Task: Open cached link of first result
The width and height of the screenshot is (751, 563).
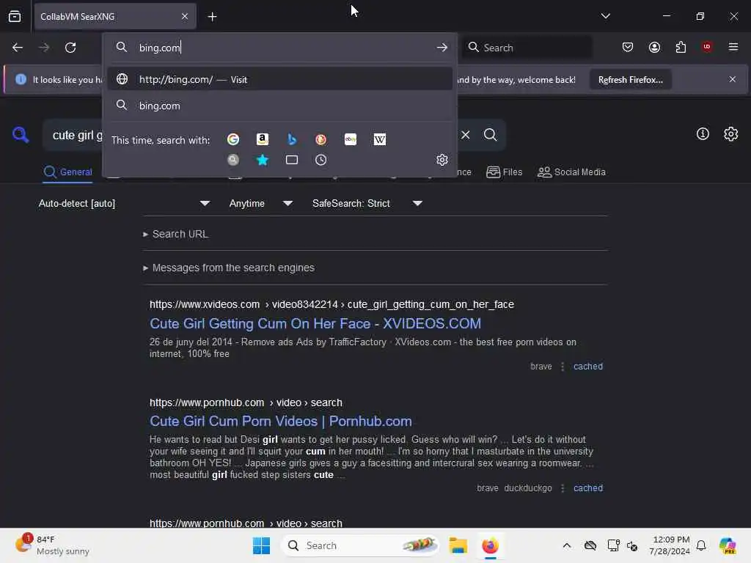Action: coord(587,367)
